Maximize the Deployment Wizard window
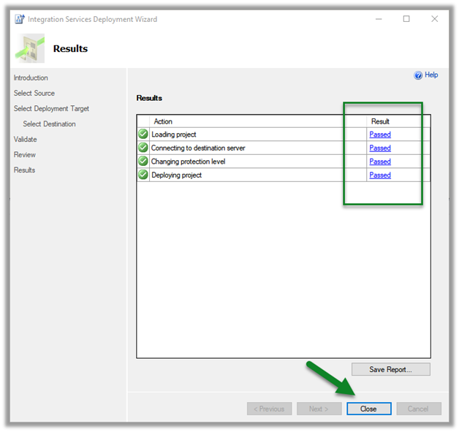459x432 pixels. click(x=406, y=19)
